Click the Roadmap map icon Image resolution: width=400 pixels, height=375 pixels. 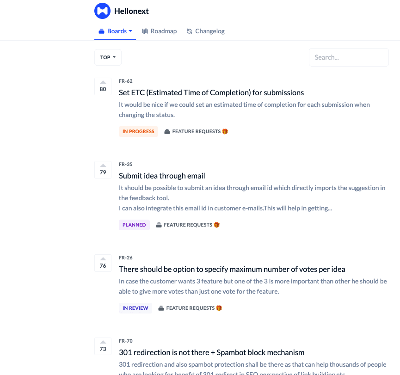pyautogui.click(x=145, y=31)
